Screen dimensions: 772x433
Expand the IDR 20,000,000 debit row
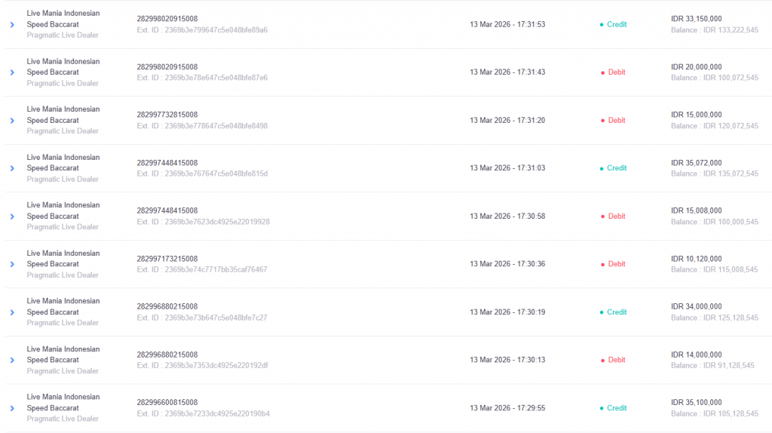12,72
